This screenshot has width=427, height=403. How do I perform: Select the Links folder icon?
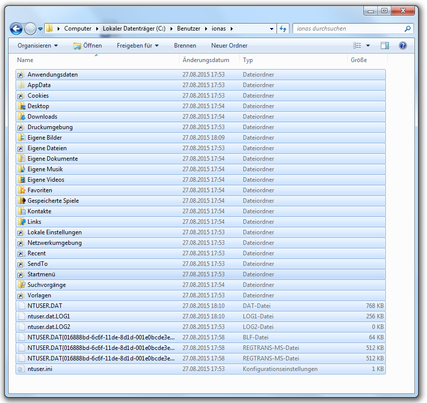pos(21,222)
